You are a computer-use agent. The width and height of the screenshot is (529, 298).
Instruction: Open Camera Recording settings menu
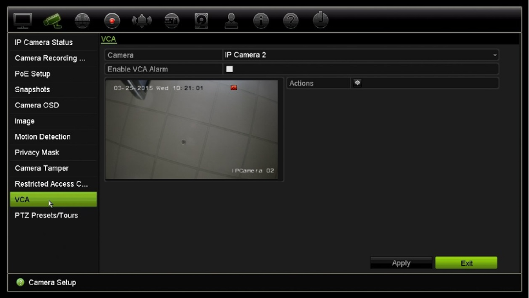53,58
